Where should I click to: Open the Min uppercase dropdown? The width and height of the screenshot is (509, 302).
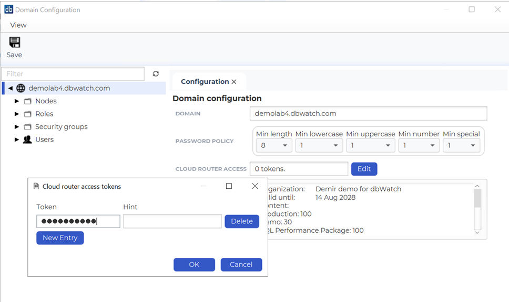tap(370, 145)
